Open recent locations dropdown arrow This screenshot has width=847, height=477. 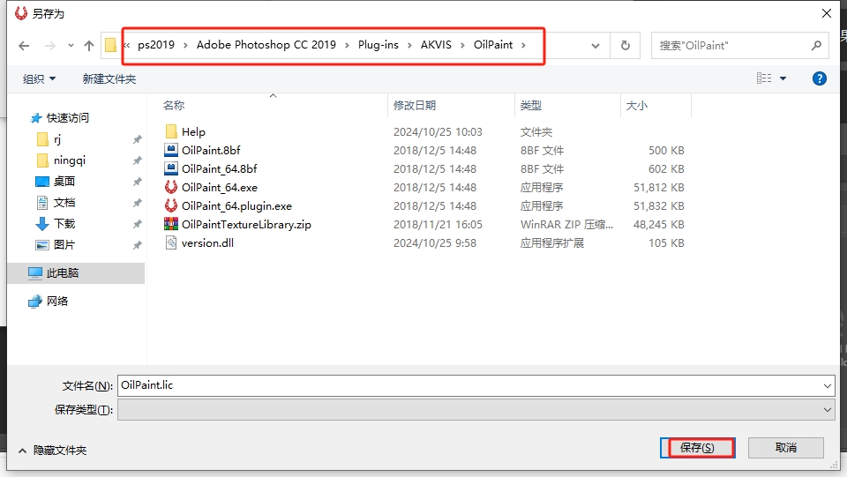click(x=71, y=46)
